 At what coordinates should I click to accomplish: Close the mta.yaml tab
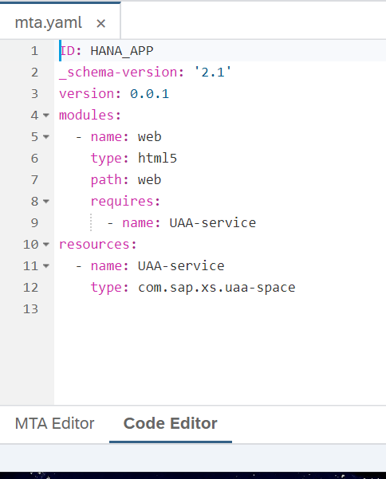point(100,23)
